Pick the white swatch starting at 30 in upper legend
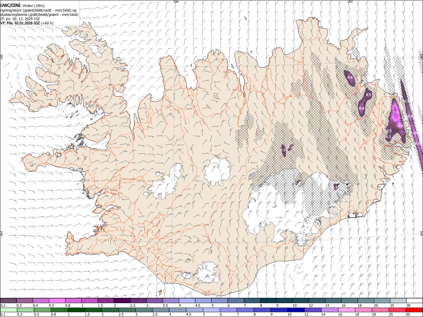 [x=414, y=300]
